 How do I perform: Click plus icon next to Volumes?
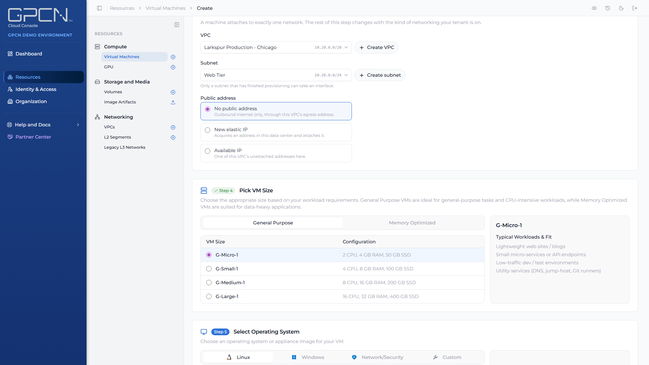click(173, 92)
